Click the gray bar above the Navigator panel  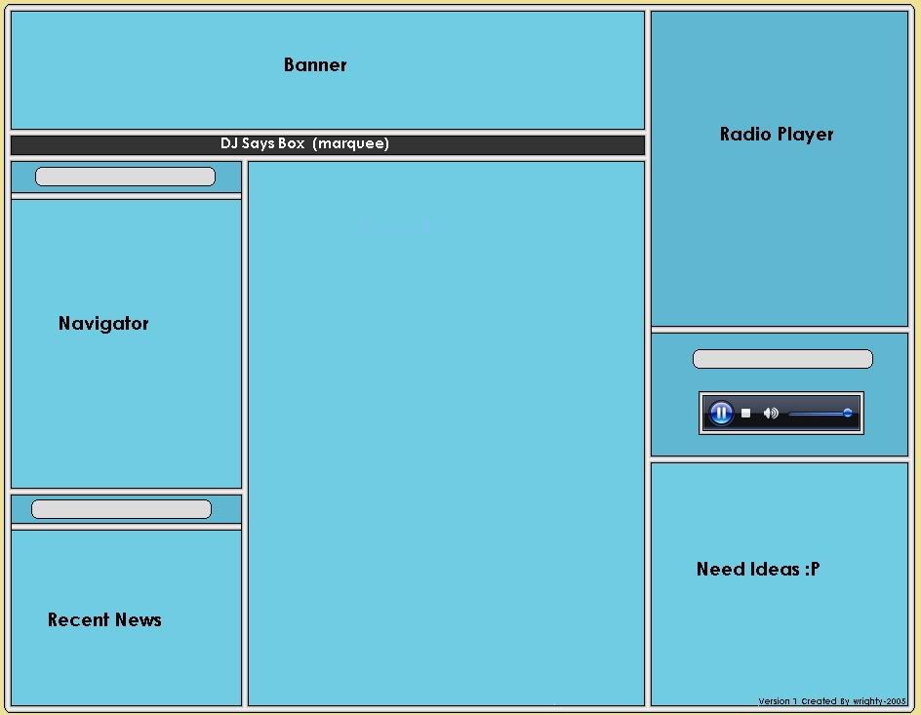(x=125, y=177)
